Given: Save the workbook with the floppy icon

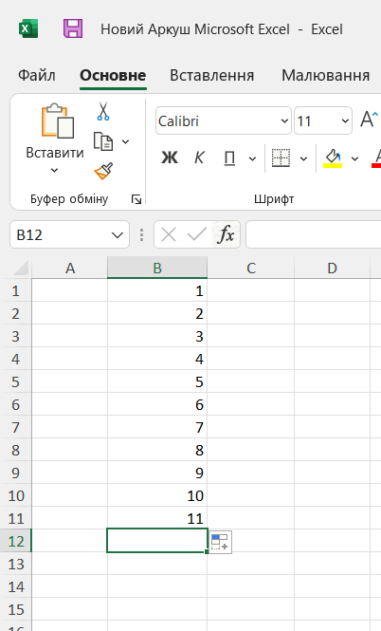Looking at the screenshot, I should 73,29.
